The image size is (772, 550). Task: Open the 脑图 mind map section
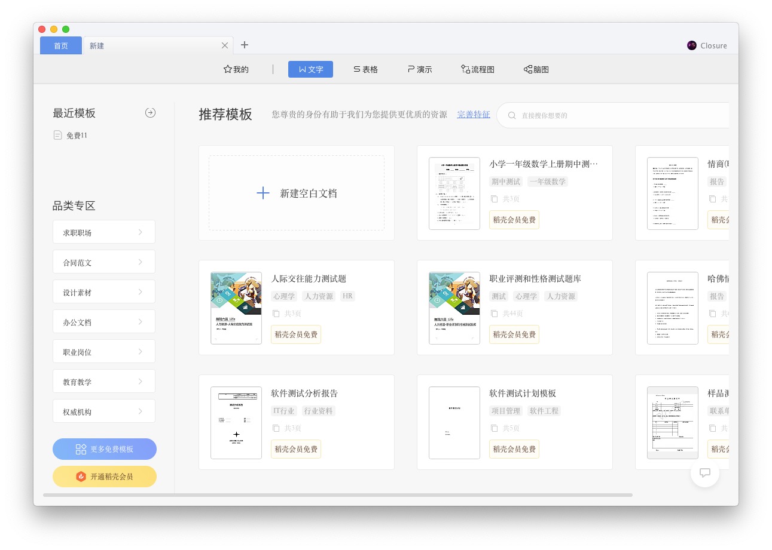535,69
